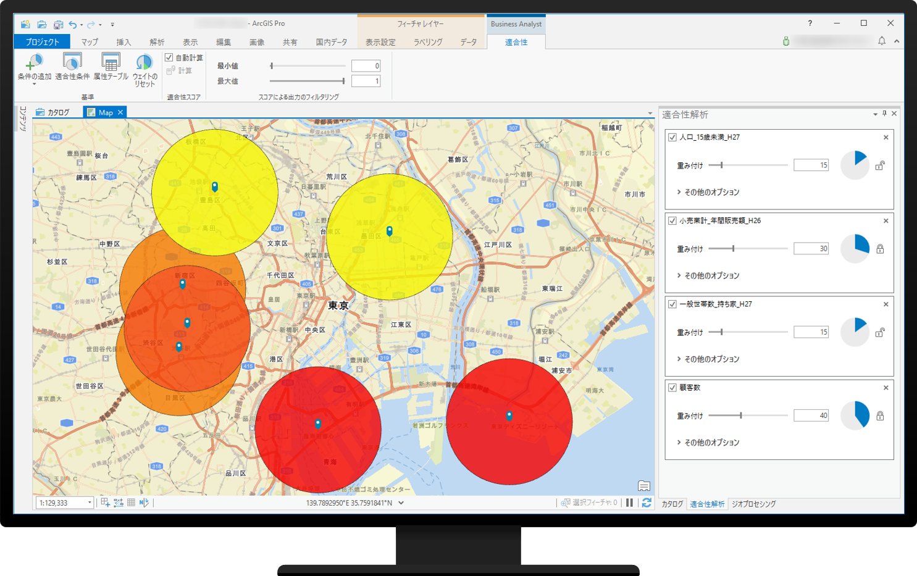Uncheck the 一般世帯数_持ち家_H27 checkbox
The width and height of the screenshot is (917, 576).
point(672,304)
